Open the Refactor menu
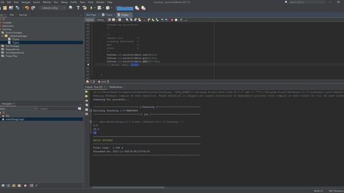Viewport: 344px width, 193px height. [47, 2]
